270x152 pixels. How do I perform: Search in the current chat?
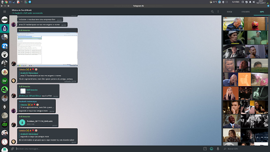tap(212, 11)
